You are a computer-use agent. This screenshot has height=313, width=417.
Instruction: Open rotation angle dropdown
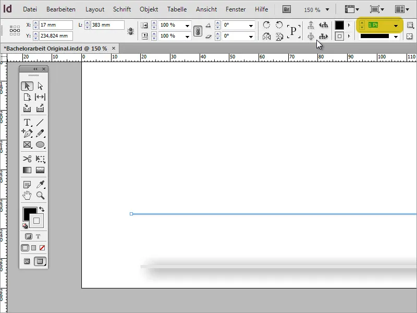point(251,26)
